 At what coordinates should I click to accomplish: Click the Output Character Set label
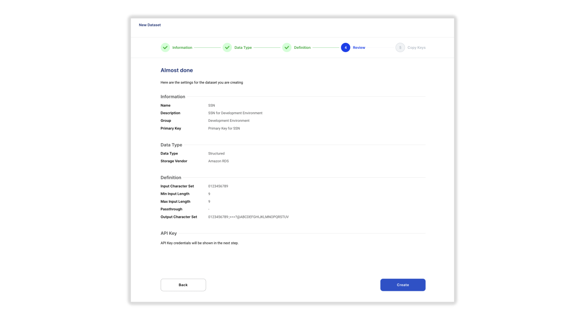tap(179, 217)
